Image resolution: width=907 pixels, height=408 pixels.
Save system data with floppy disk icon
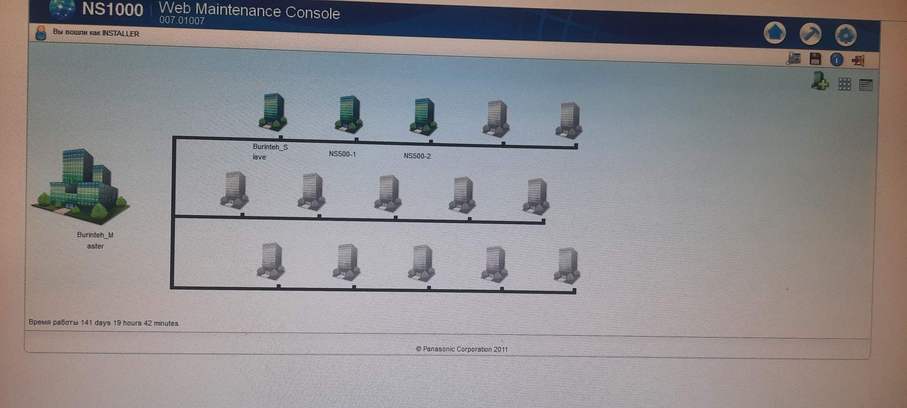[x=815, y=58]
